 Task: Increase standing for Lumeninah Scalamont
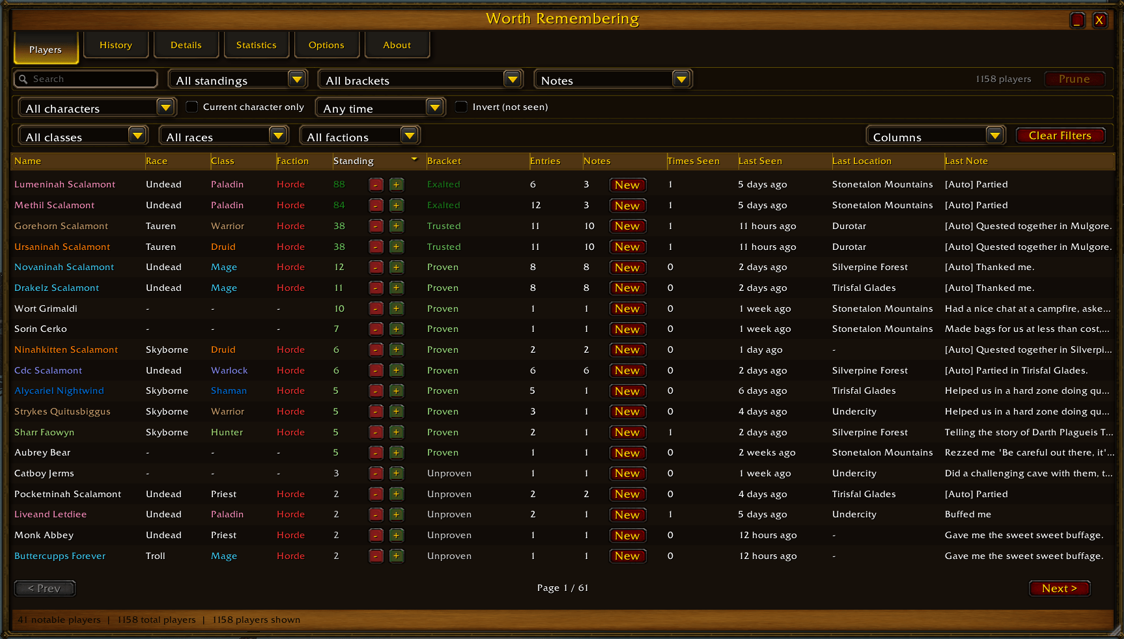click(396, 185)
